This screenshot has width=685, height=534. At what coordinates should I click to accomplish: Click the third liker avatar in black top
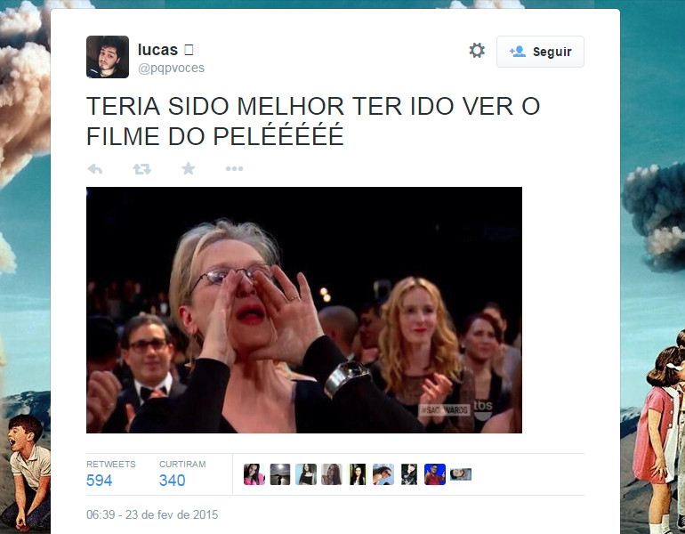pos(306,474)
